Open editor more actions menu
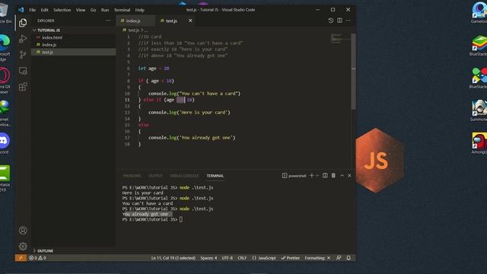This screenshot has height=274, width=487. pyautogui.click(x=349, y=21)
